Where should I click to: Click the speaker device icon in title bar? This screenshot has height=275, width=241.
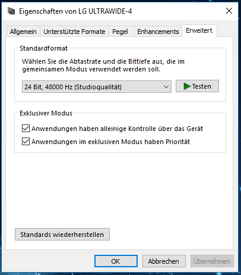(11, 11)
